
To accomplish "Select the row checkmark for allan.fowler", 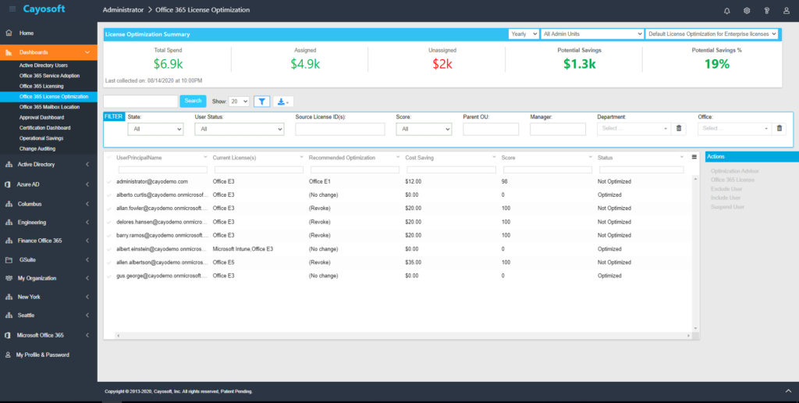I will (x=108, y=209).
